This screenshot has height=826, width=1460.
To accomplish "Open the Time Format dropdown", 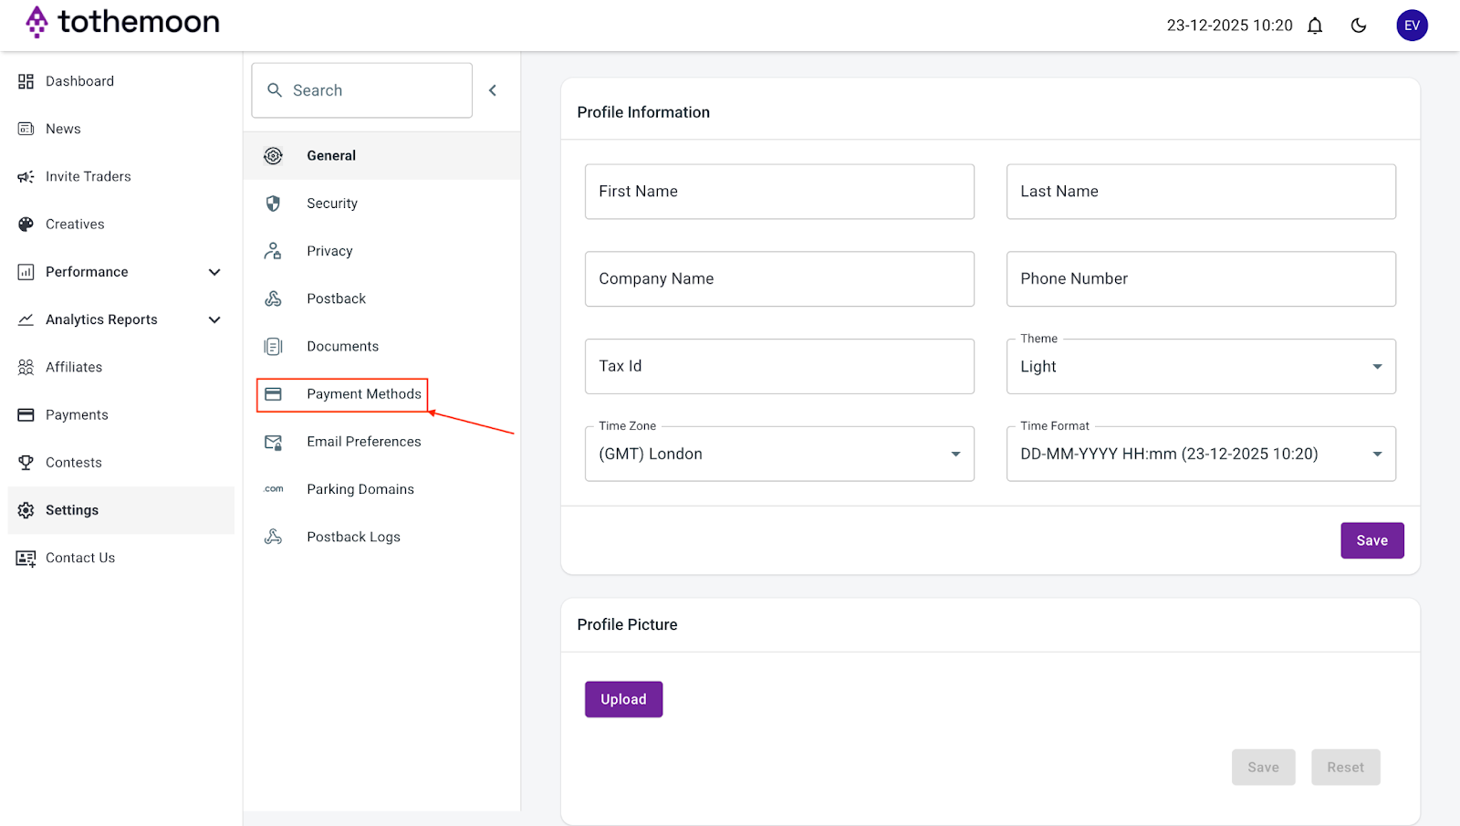I will point(1201,454).
